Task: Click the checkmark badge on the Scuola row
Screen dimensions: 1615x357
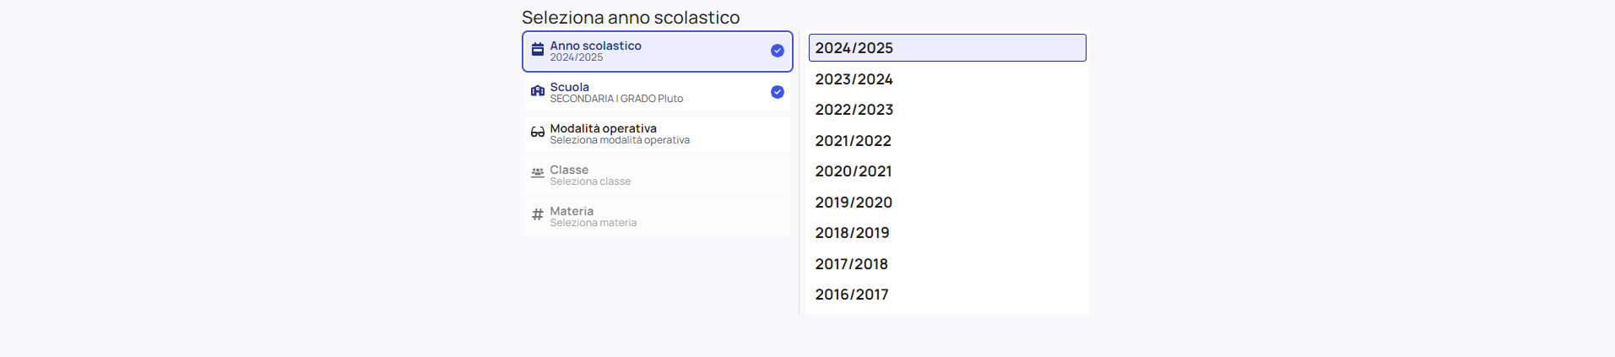Action: click(778, 92)
